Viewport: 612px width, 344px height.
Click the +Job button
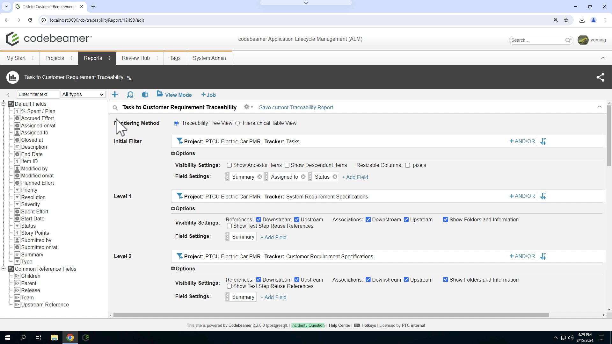208,95
